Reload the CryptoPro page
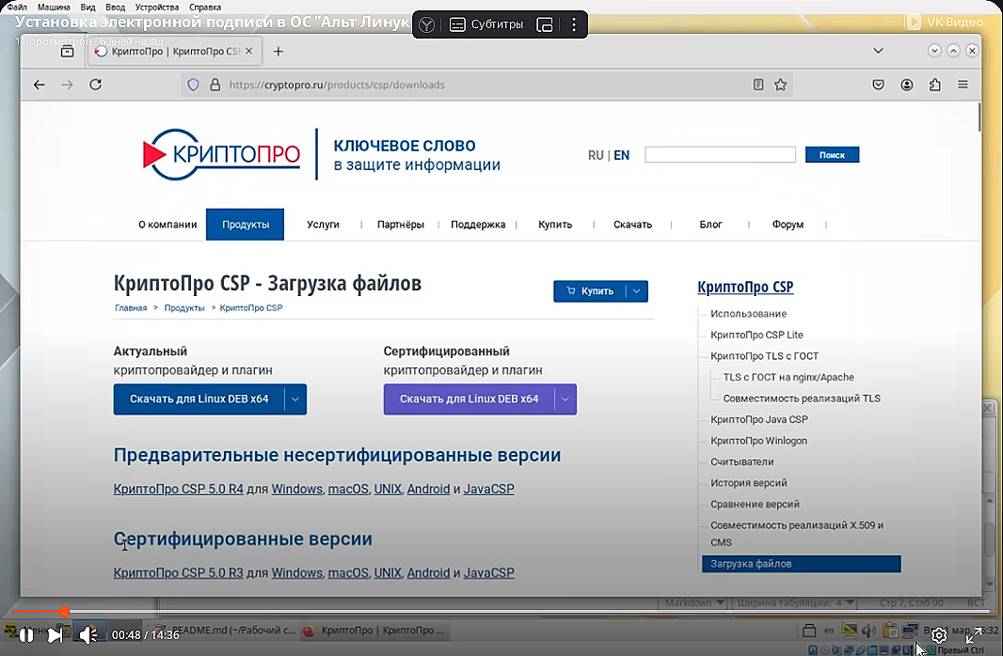 [95, 85]
